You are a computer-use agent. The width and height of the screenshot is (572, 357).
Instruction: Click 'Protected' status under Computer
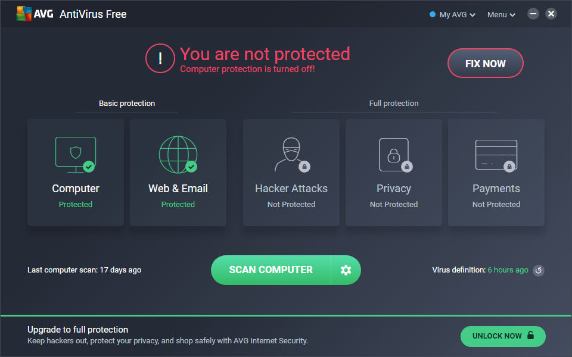pyautogui.click(x=76, y=204)
